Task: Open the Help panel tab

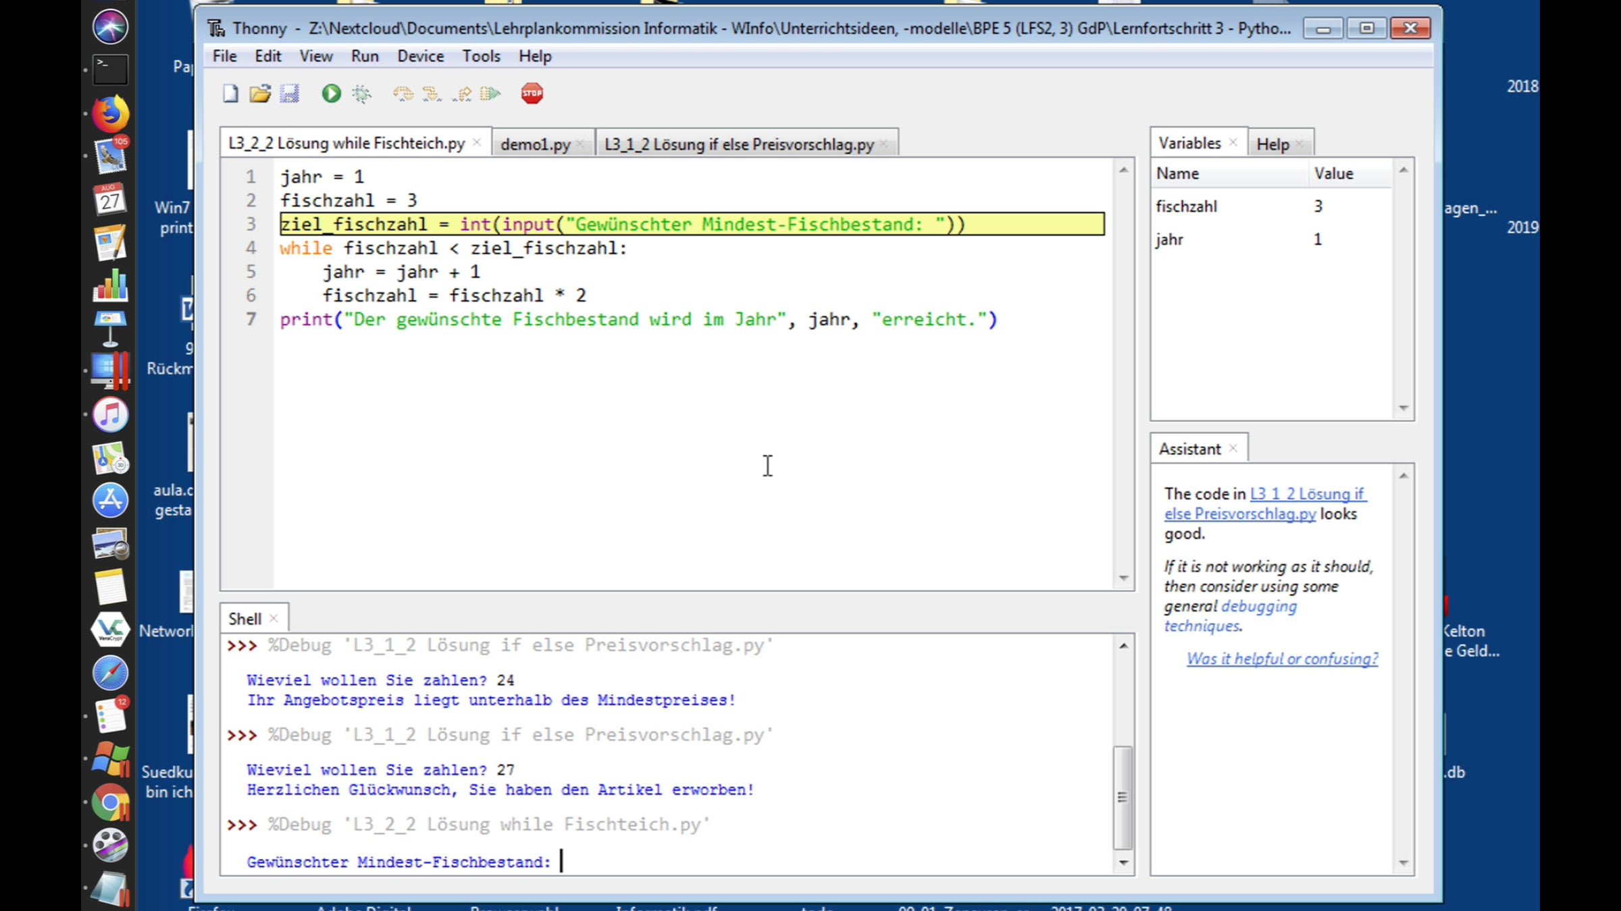Action: (1272, 144)
